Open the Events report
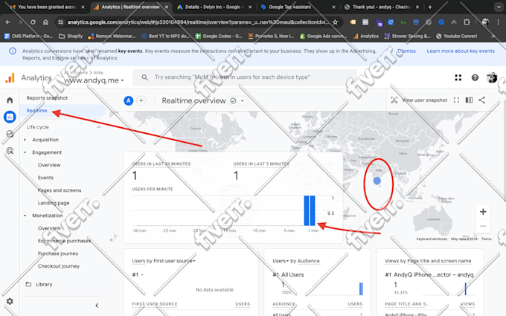The image size is (506, 316). pyautogui.click(x=45, y=178)
